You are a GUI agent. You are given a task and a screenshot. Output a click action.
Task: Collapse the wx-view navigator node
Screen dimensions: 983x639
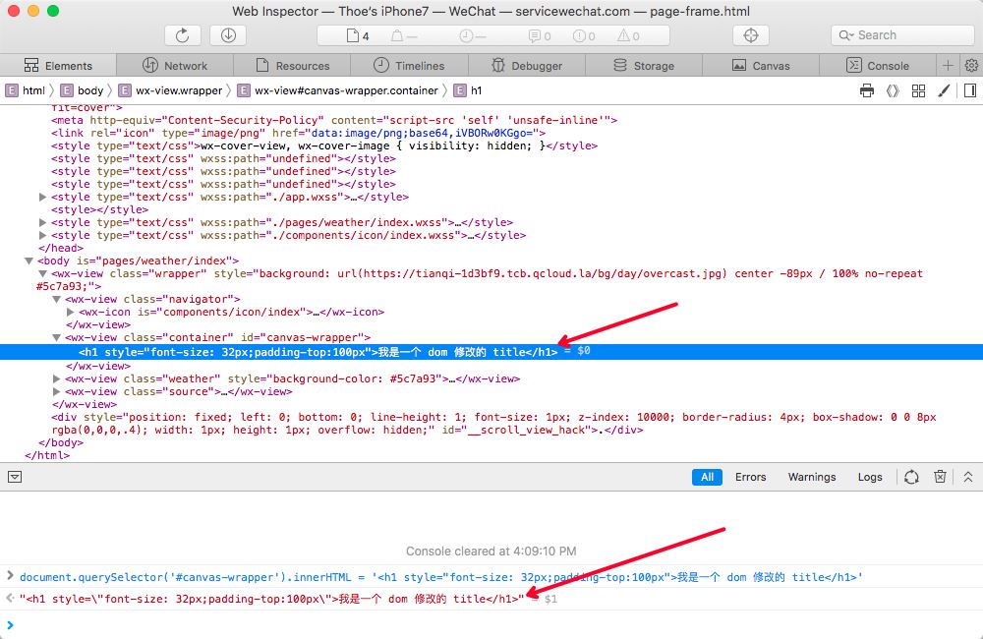click(x=56, y=299)
